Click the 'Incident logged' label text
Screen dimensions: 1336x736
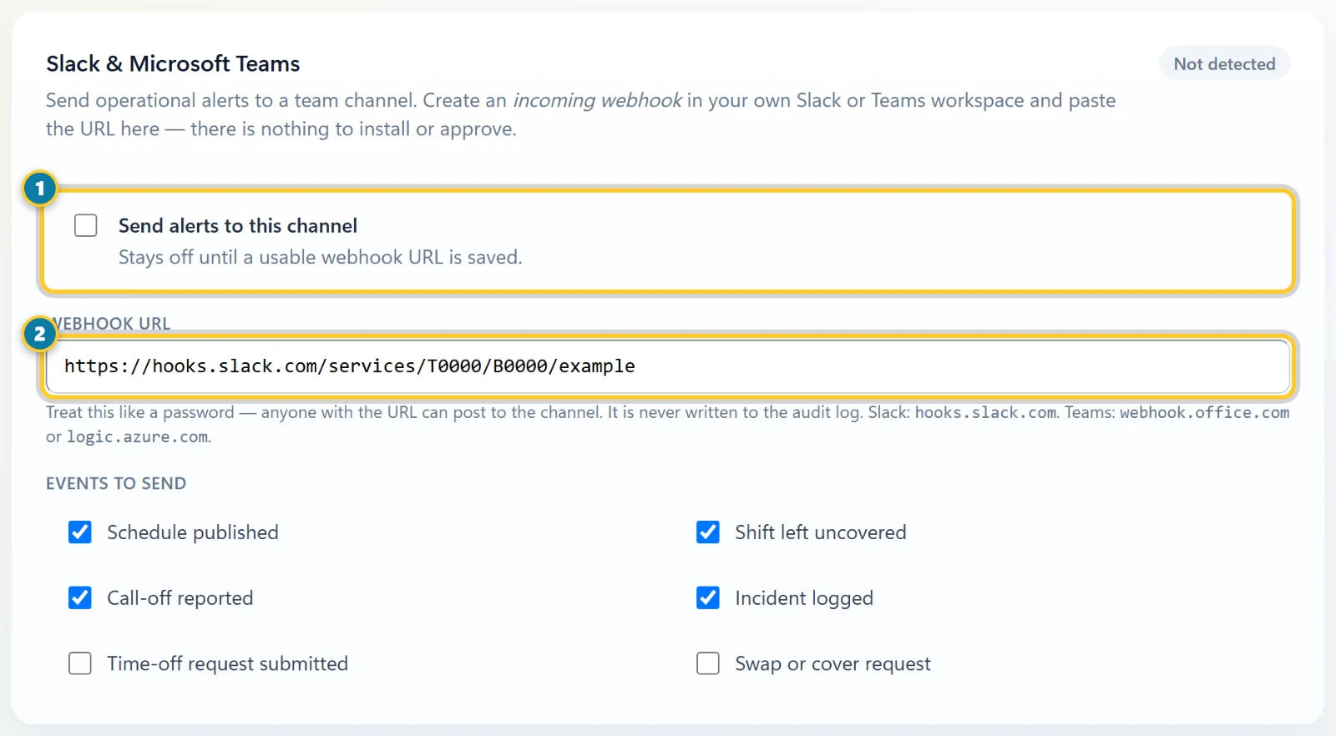click(x=804, y=598)
